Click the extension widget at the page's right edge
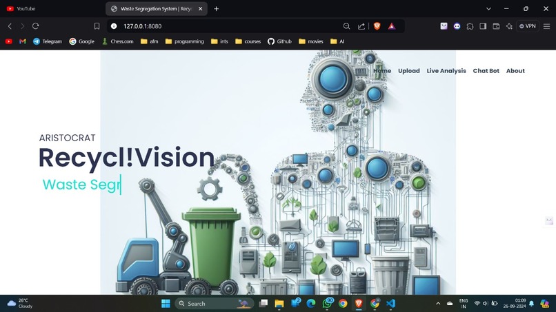 (549, 221)
